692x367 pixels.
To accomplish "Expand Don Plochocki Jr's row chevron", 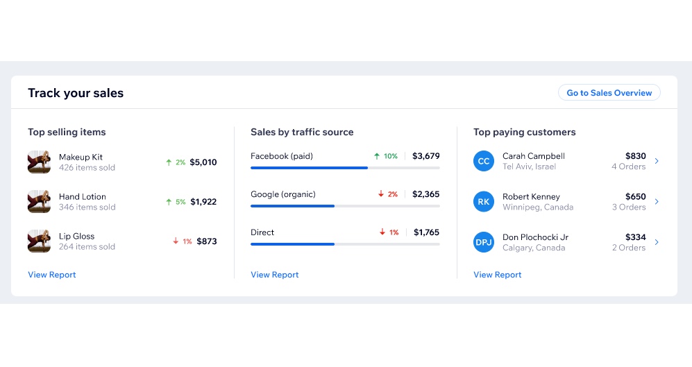I will [657, 242].
